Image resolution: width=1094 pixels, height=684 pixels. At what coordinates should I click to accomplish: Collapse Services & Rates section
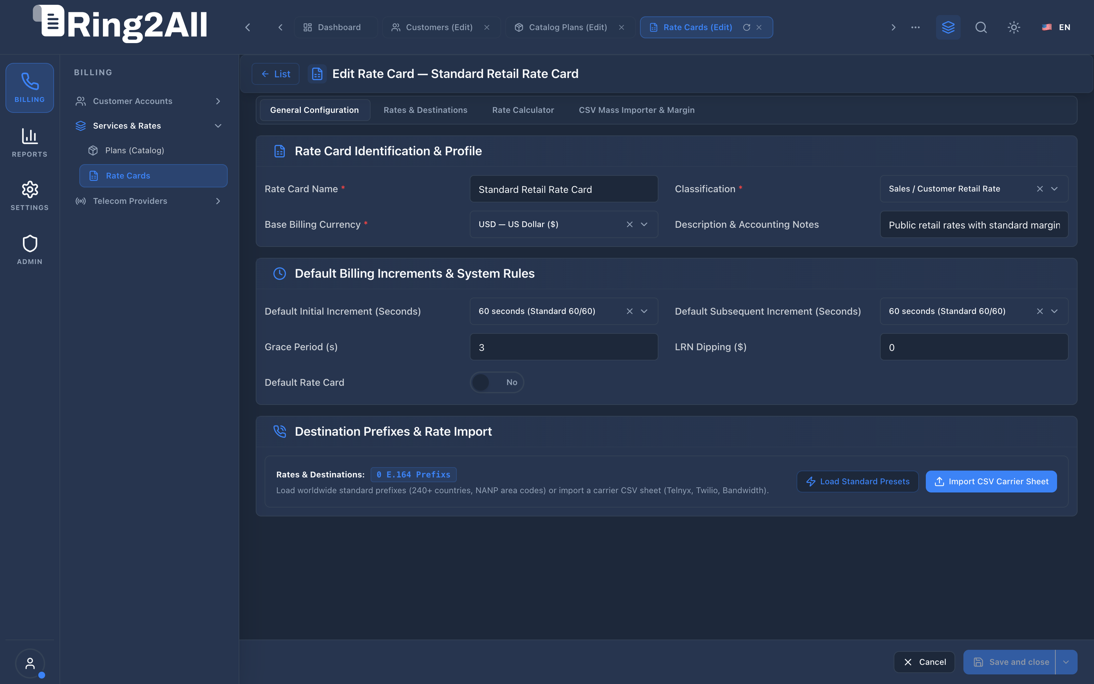pyautogui.click(x=149, y=126)
